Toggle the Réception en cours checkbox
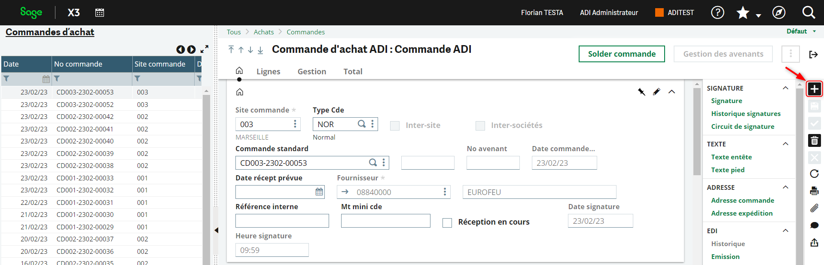This screenshot has height=265, width=824. (447, 222)
